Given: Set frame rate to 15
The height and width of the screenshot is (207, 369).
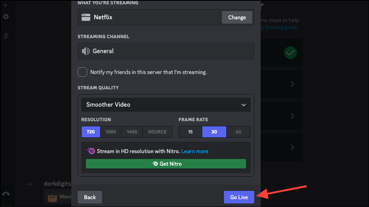Looking at the screenshot, I should (x=190, y=132).
